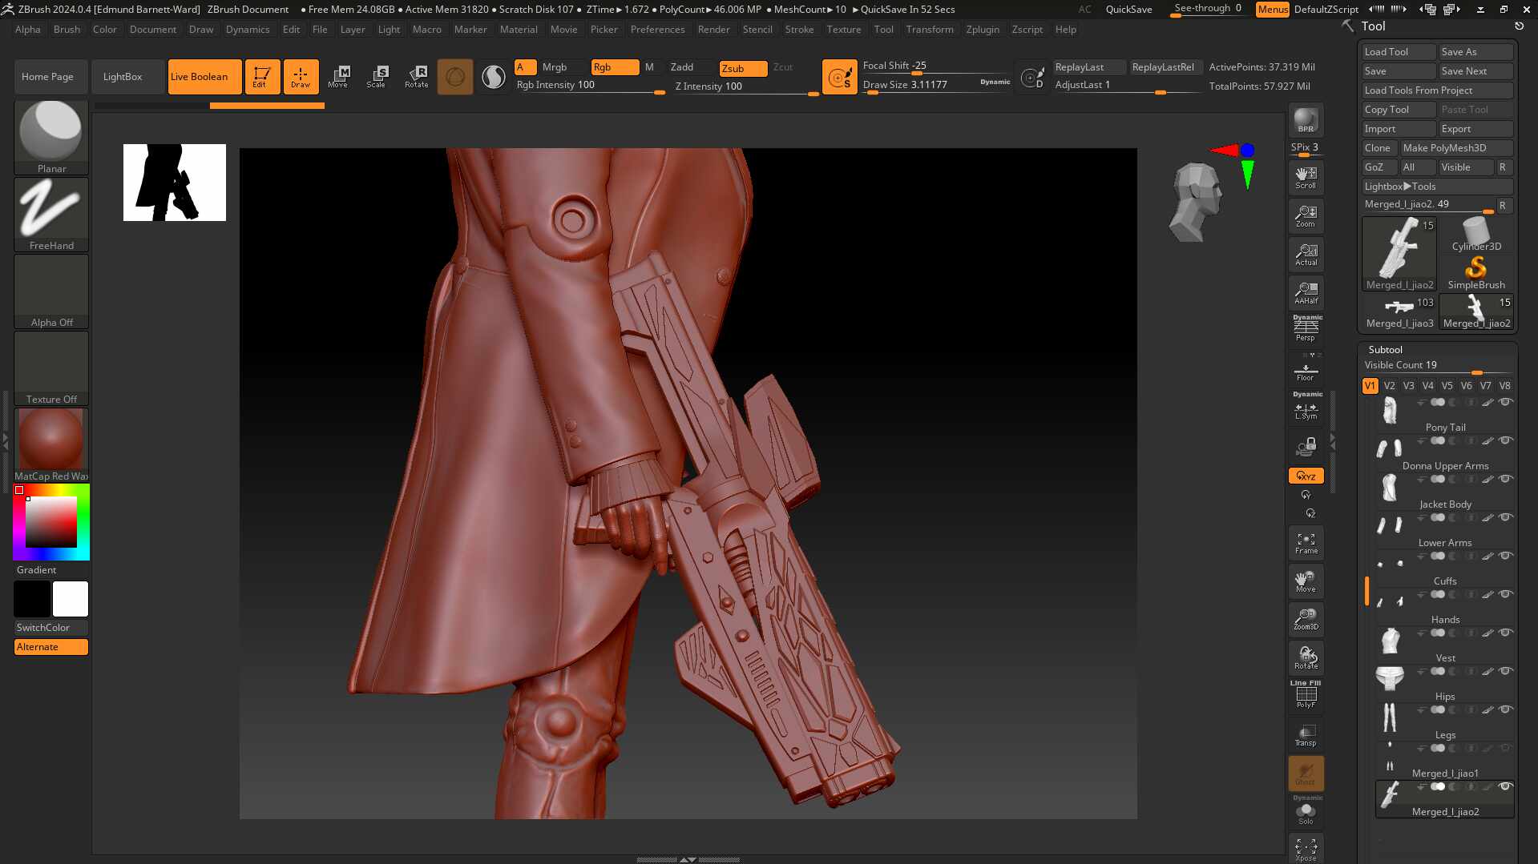Open the Planar brush picker
Screen dimensions: 1538x864
click(51, 136)
